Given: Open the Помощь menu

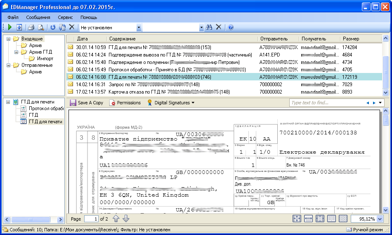Looking at the screenshot, I should pos(89,17).
